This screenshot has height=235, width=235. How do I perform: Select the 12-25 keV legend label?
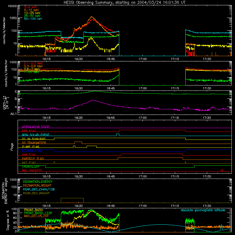[32, 13]
